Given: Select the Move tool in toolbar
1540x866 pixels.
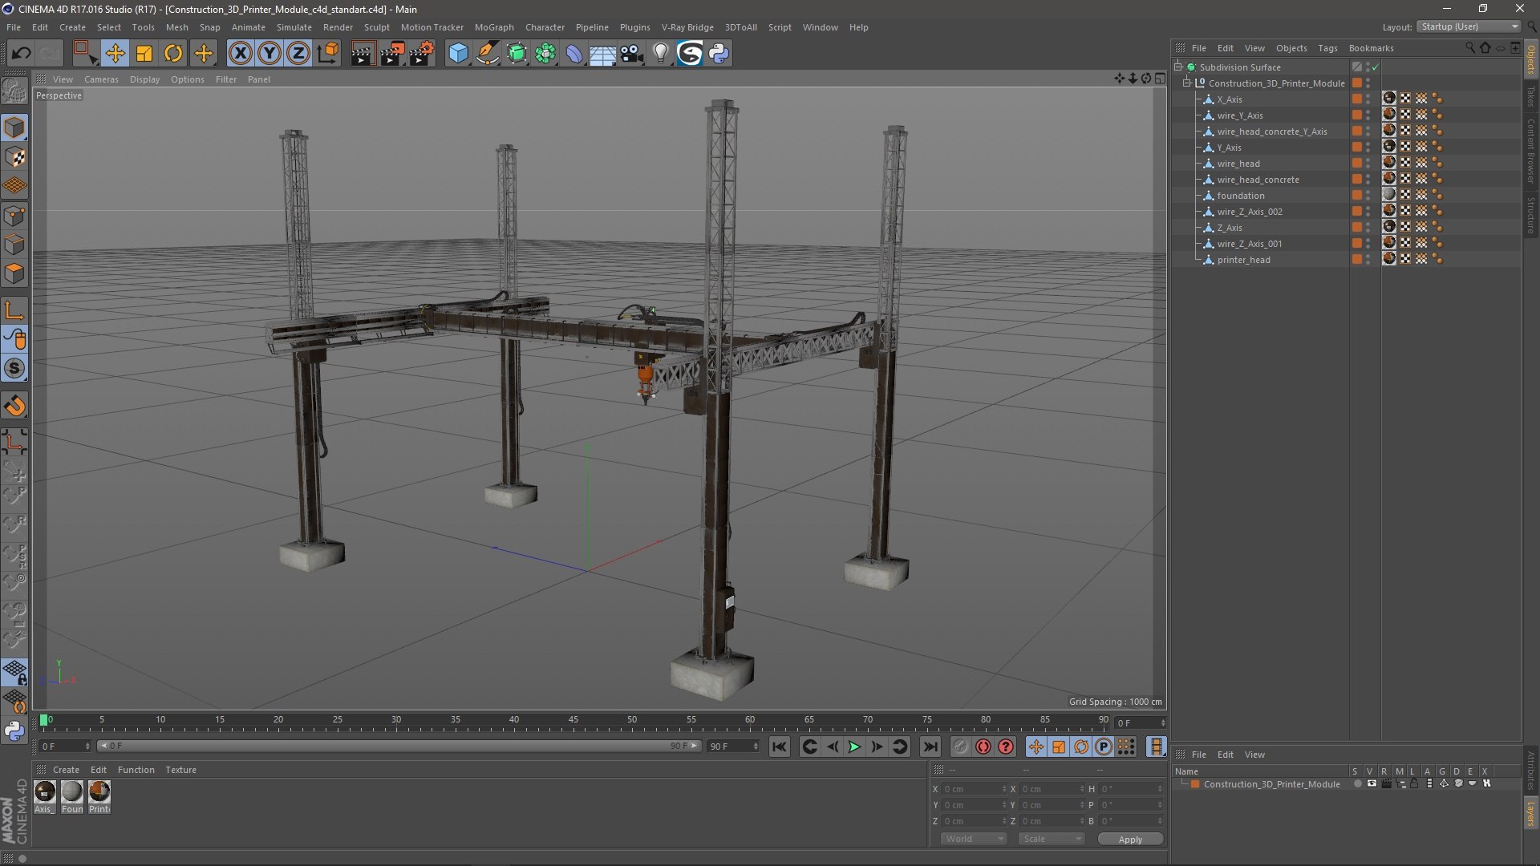Looking at the screenshot, I should click(115, 54).
